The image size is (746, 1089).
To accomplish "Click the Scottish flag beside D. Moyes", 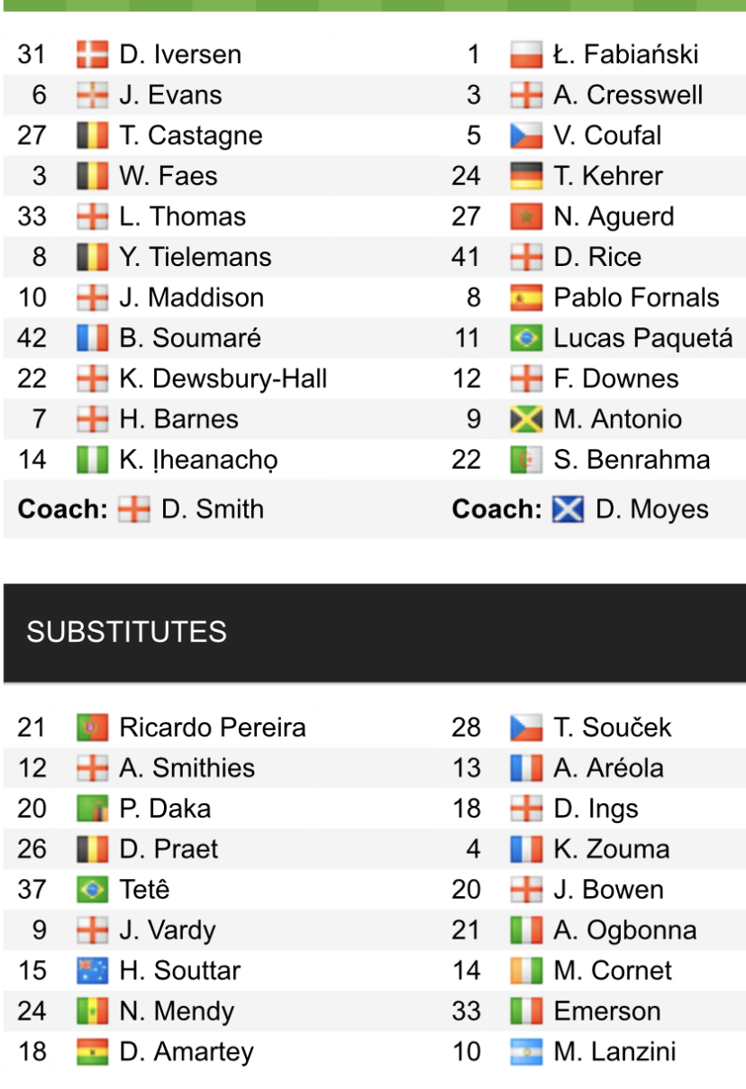I will tap(568, 509).
